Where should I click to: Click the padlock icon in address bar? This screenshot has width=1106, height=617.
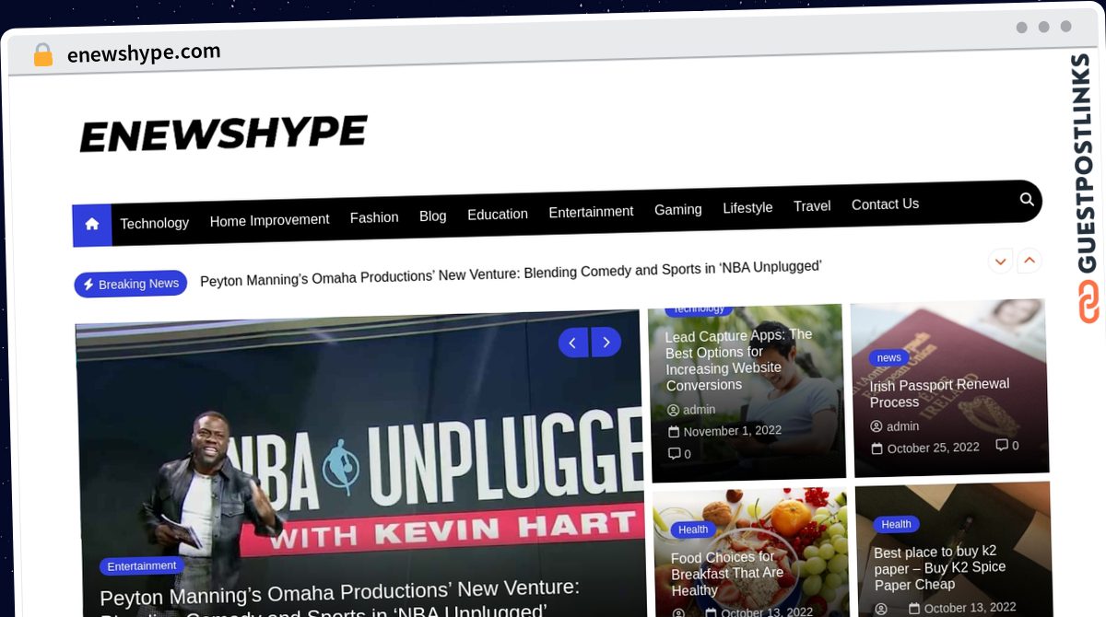(x=42, y=55)
